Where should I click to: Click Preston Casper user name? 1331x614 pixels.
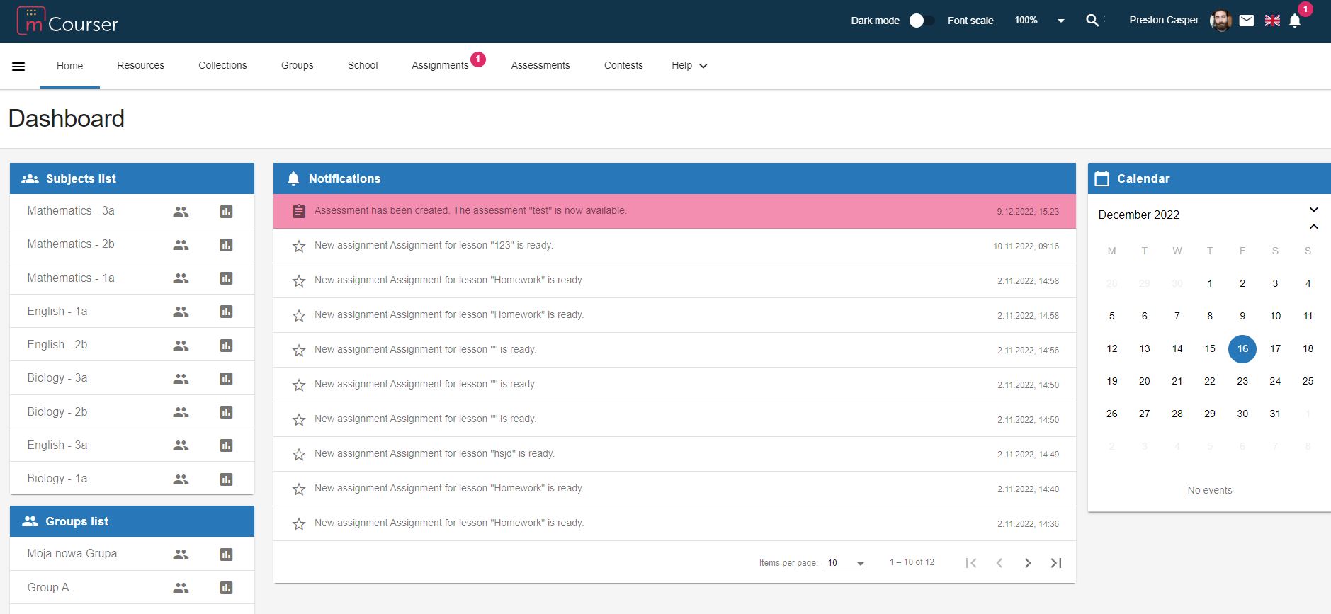coord(1164,20)
